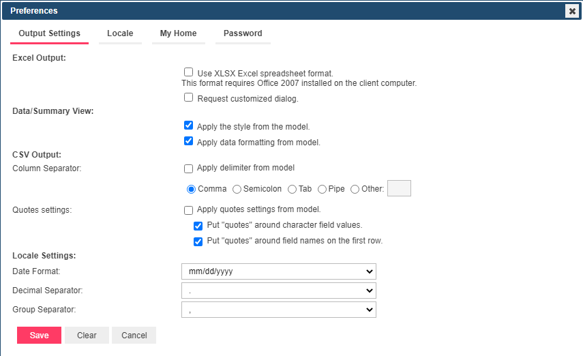
Task: Click the Other separator text field
Action: 399,189
